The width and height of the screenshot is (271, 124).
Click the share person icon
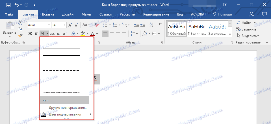[252, 14]
